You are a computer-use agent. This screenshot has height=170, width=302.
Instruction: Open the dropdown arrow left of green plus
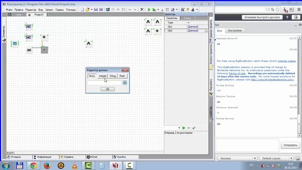tap(179, 128)
